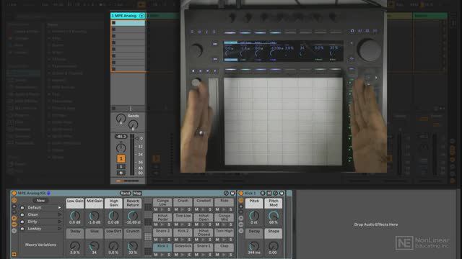
Task: Click the Kick 1 Pitch Mod knob
Action: pos(273,216)
